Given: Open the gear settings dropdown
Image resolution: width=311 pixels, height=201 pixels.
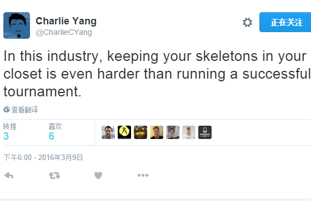Looking at the screenshot, I should (x=247, y=22).
